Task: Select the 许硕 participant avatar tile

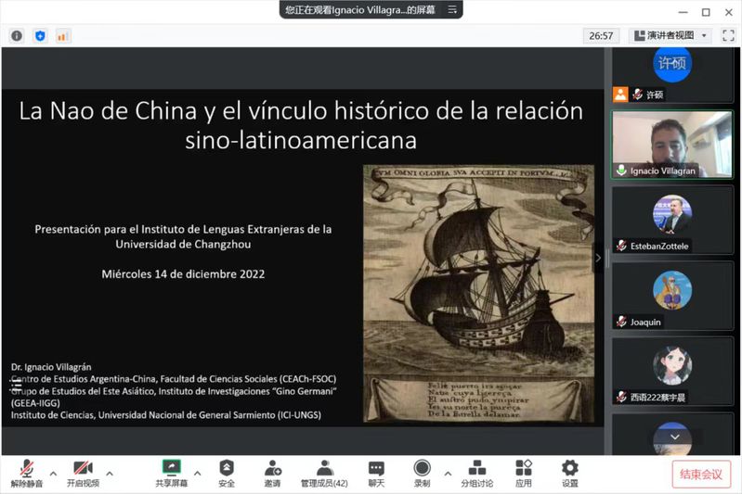Action: coord(672,75)
